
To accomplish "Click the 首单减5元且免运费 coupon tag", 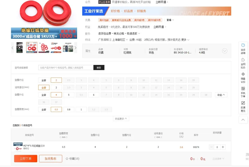I will coord(121,20).
